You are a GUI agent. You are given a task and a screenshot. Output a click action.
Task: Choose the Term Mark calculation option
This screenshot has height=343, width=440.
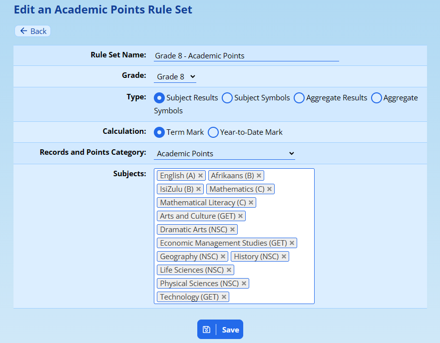[x=159, y=132]
